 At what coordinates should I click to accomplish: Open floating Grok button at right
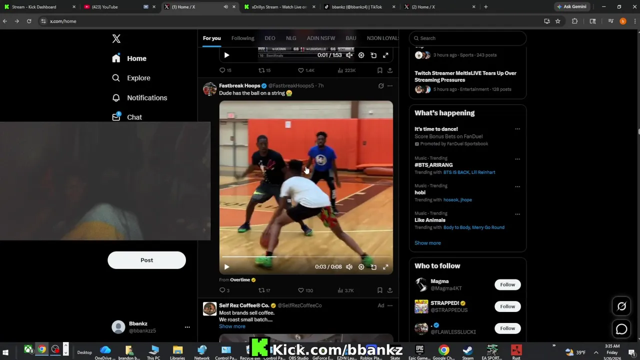tap(621, 306)
